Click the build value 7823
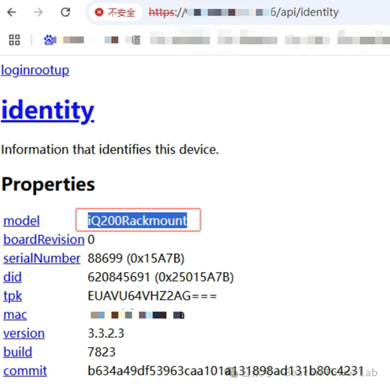Viewport: 390px width, 388px height. pos(101,352)
